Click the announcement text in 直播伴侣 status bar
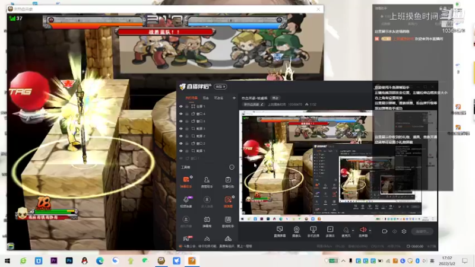This screenshot has width=475, height=267. [217, 246]
